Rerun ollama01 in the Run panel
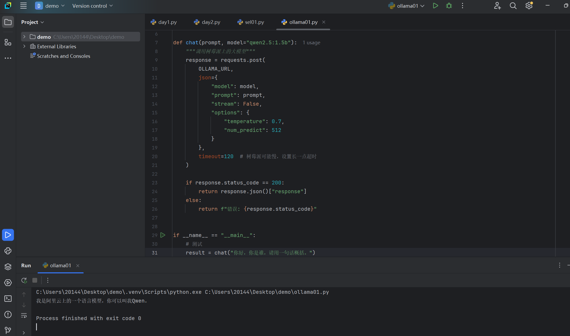 tap(24, 280)
